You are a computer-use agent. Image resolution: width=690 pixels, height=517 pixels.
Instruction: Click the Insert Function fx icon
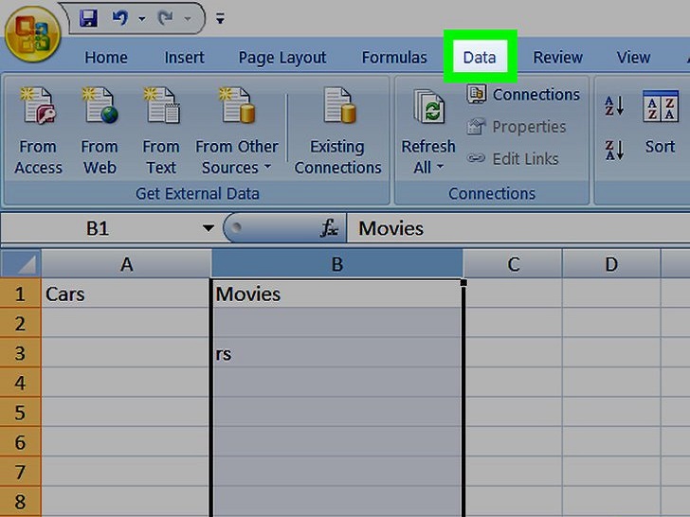coord(329,228)
